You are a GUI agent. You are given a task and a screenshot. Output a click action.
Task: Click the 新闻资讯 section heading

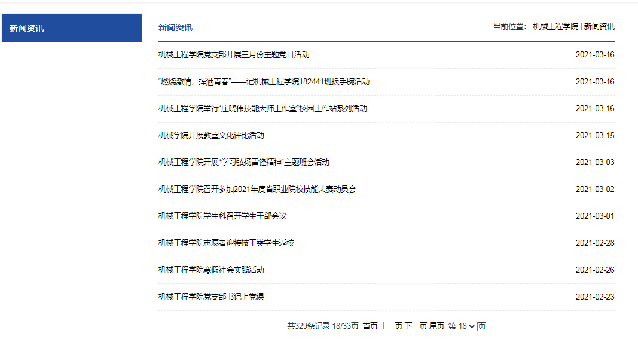(x=175, y=28)
